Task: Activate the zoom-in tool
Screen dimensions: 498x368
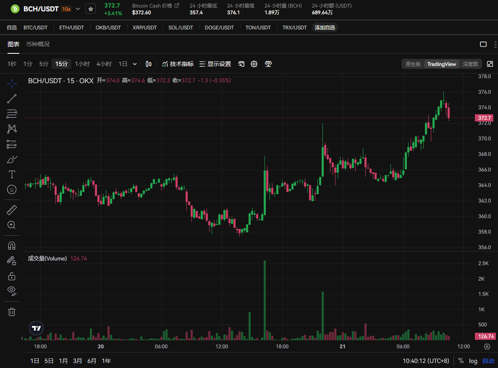Action: tap(12, 225)
